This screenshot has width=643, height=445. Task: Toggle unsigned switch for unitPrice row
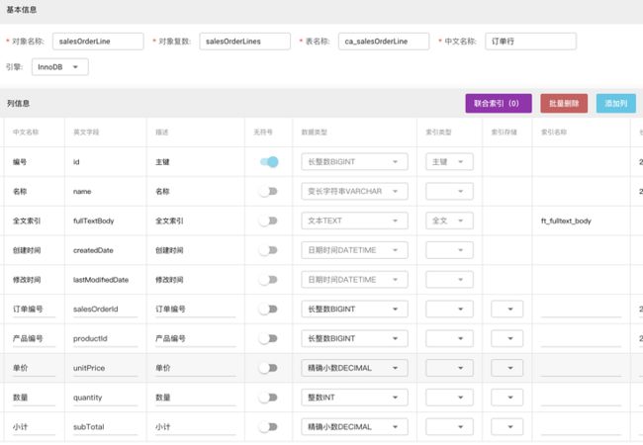point(269,368)
